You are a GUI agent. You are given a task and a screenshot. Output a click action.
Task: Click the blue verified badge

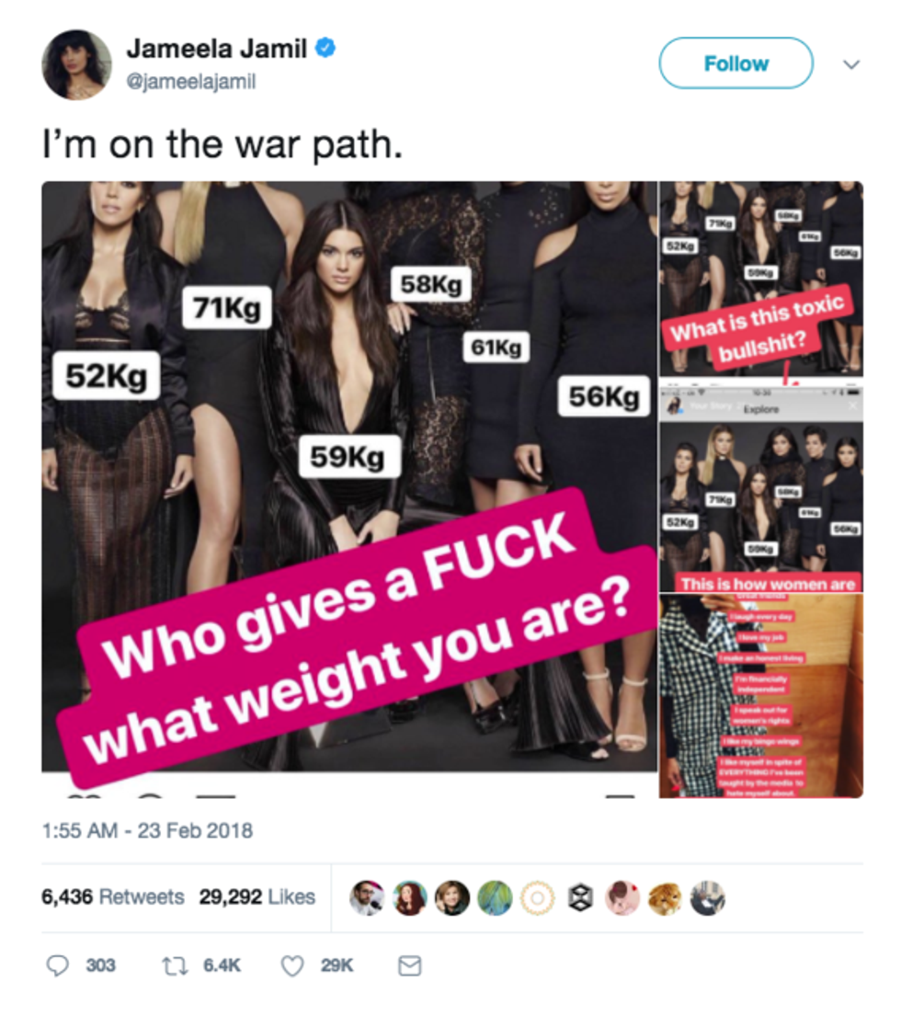coord(325,48)
